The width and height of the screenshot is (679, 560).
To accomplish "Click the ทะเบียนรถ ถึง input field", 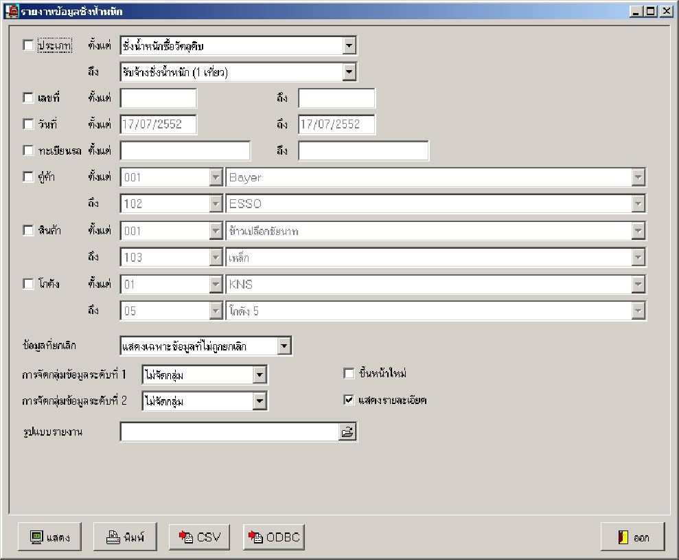I will point(364,151).
